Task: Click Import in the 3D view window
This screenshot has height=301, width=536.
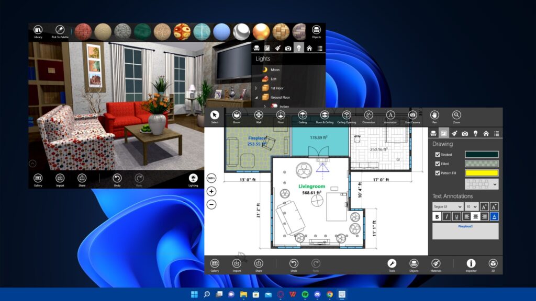Action: tap(60, 180)
